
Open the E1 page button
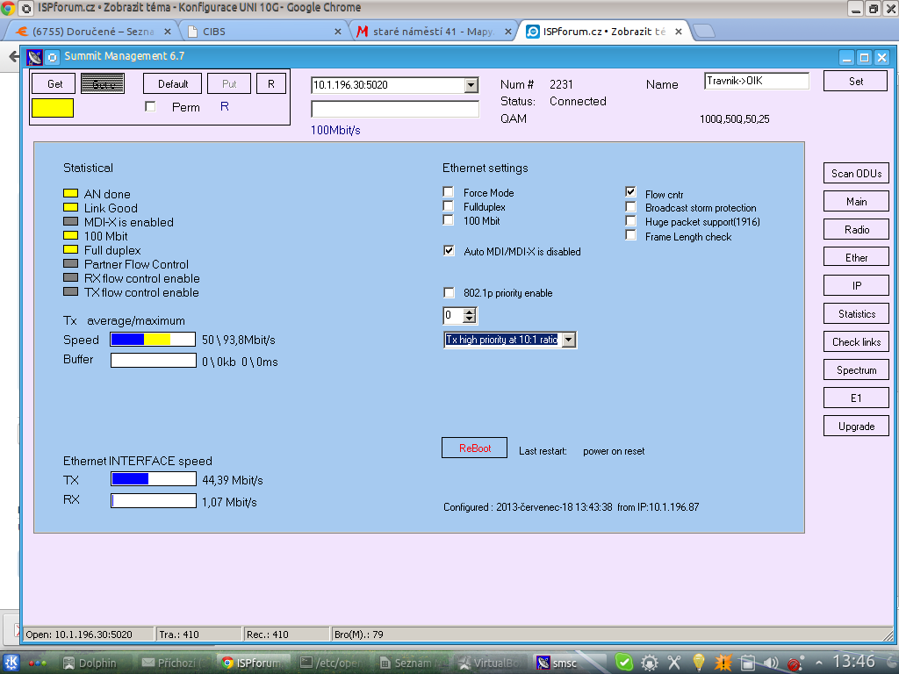coord(856,398)
